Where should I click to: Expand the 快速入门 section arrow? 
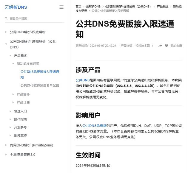(10, 111)
